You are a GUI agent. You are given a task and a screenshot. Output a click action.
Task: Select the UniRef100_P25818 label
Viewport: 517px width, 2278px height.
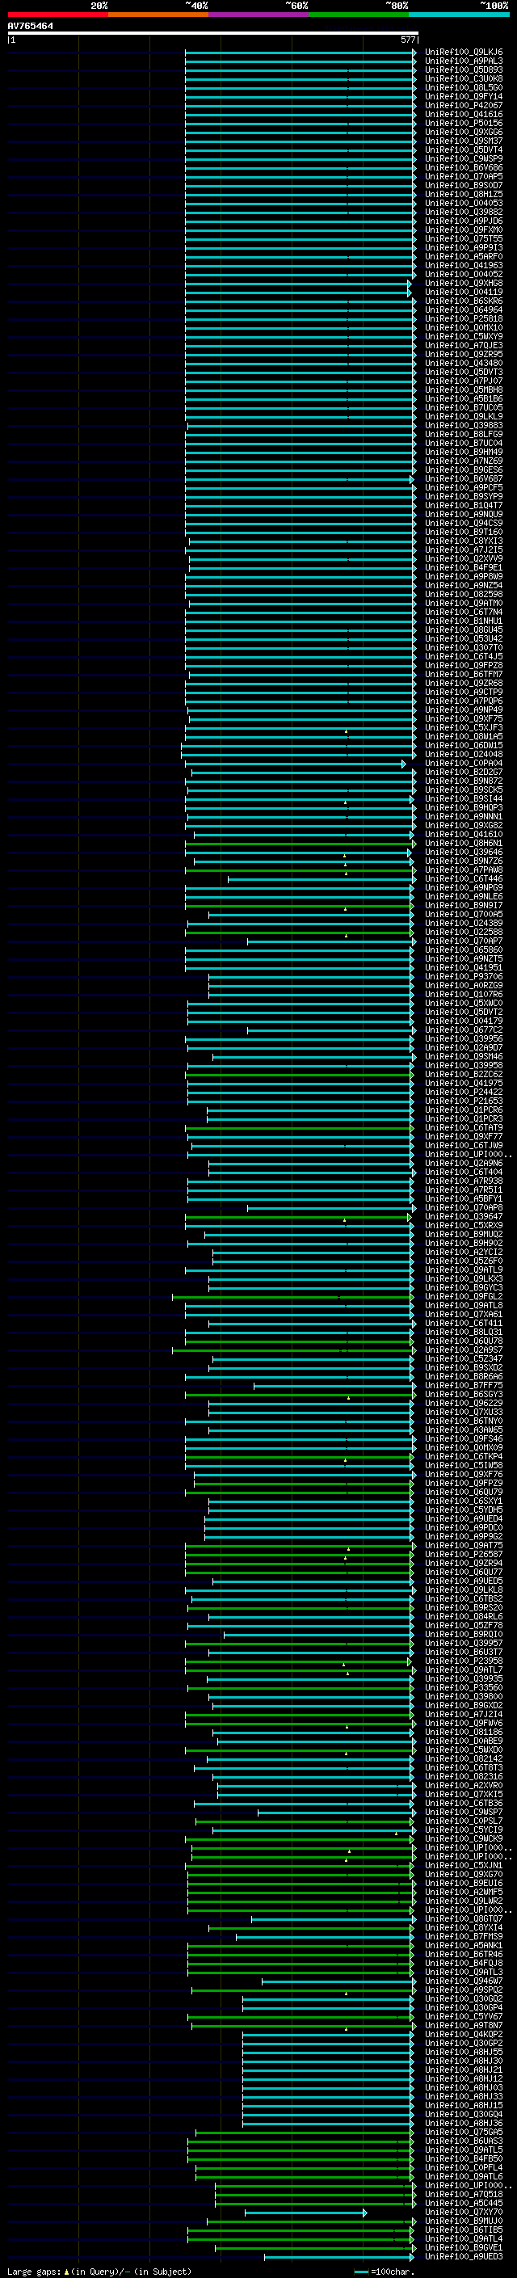(464, 318)
